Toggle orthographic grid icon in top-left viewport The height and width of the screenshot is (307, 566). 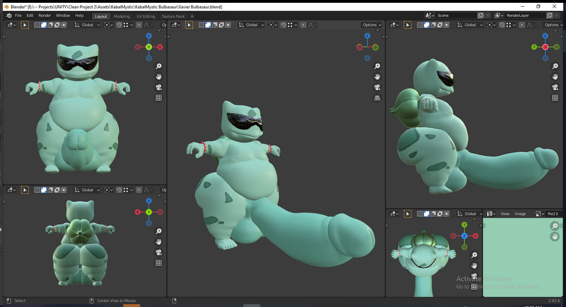pyautogui.click(x=158, y=98)
